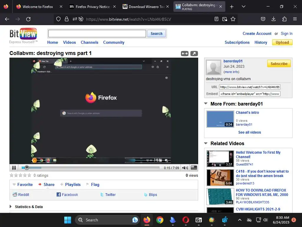This screenshot has width=302, height=227.
Task: List all tabs with the chevron dropdown
Action: (243, 7)
